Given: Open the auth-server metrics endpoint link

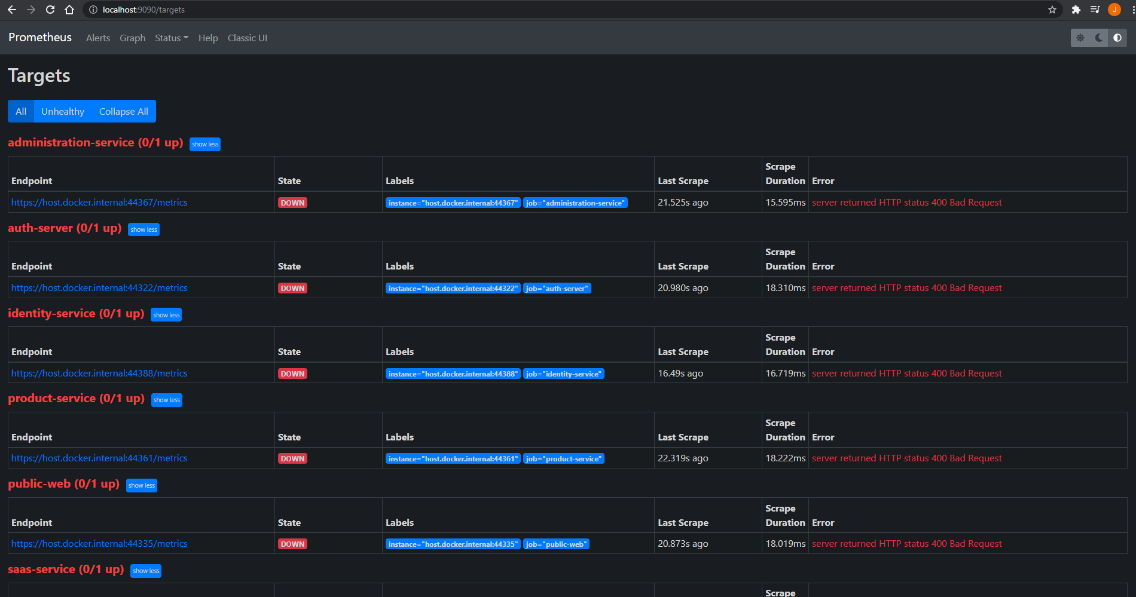Looking at the screenshot, I should (x=99, y=288).
